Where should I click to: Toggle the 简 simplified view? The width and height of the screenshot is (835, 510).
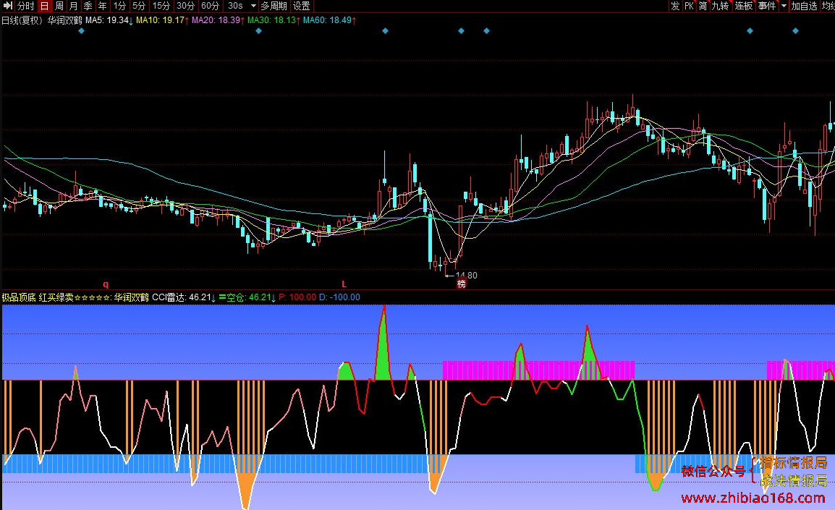point(703,6)
